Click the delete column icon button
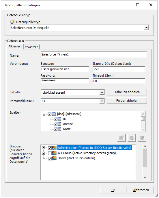 point(132,138)
